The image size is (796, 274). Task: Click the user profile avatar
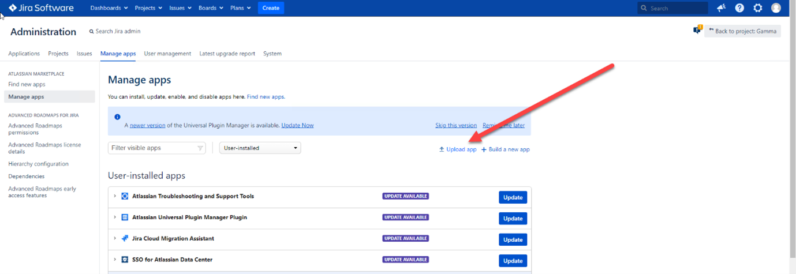click(x=776, y=8)
